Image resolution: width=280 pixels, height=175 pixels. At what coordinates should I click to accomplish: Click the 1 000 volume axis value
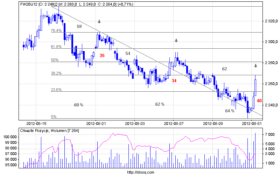(270, 163)
